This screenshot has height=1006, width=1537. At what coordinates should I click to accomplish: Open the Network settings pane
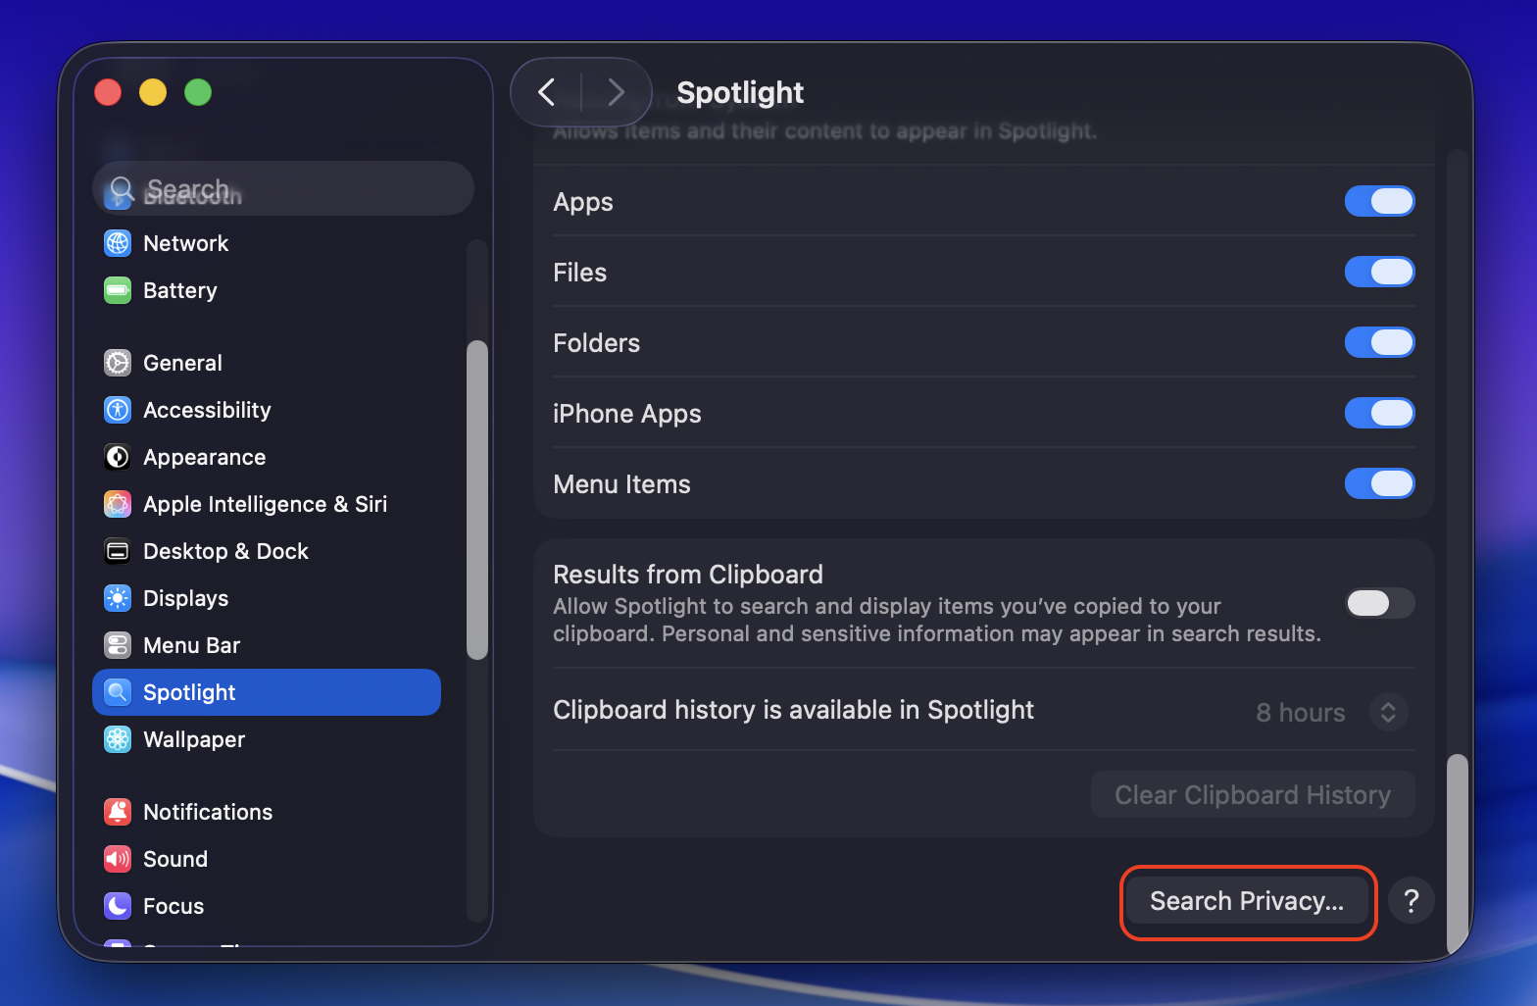click(267, 243)
